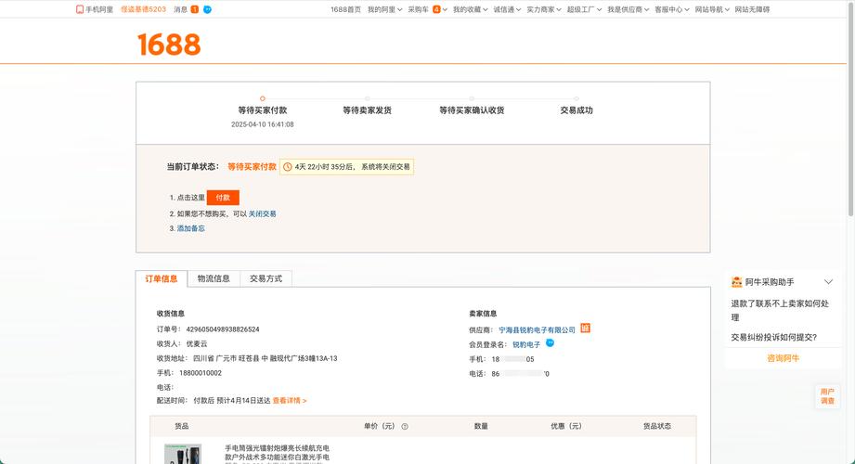Open the 手机阿里 phone icon link

[80, 9]
